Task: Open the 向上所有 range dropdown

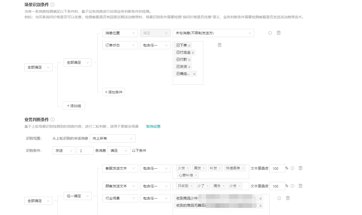Action: coord(112,138)
